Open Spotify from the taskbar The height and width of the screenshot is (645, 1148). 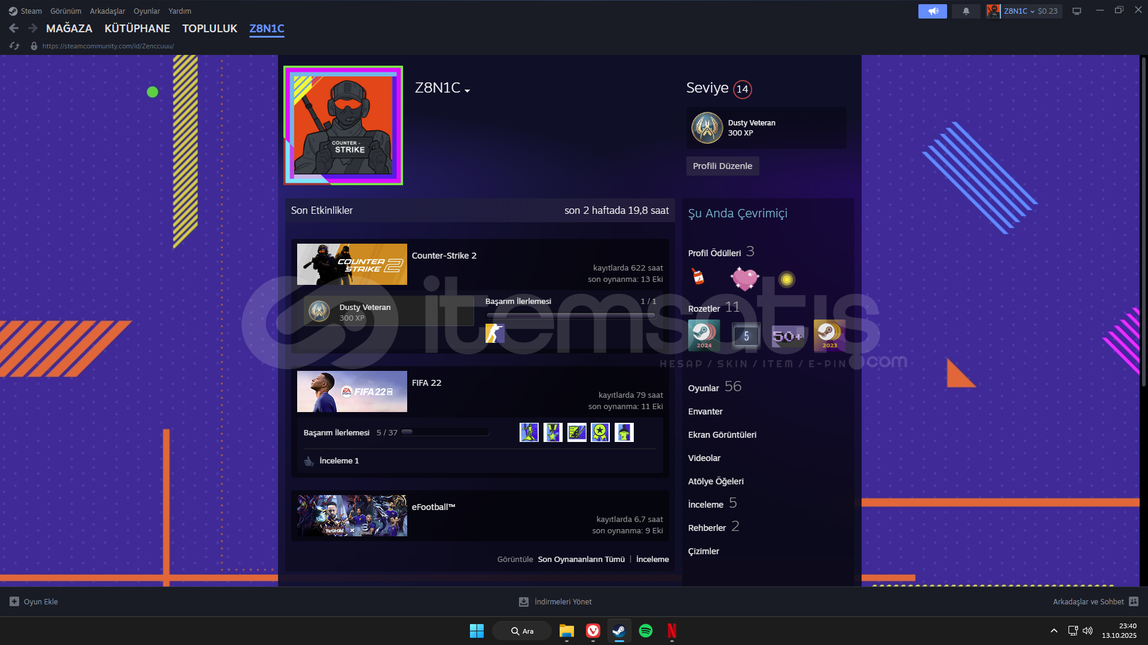(646, 631)
